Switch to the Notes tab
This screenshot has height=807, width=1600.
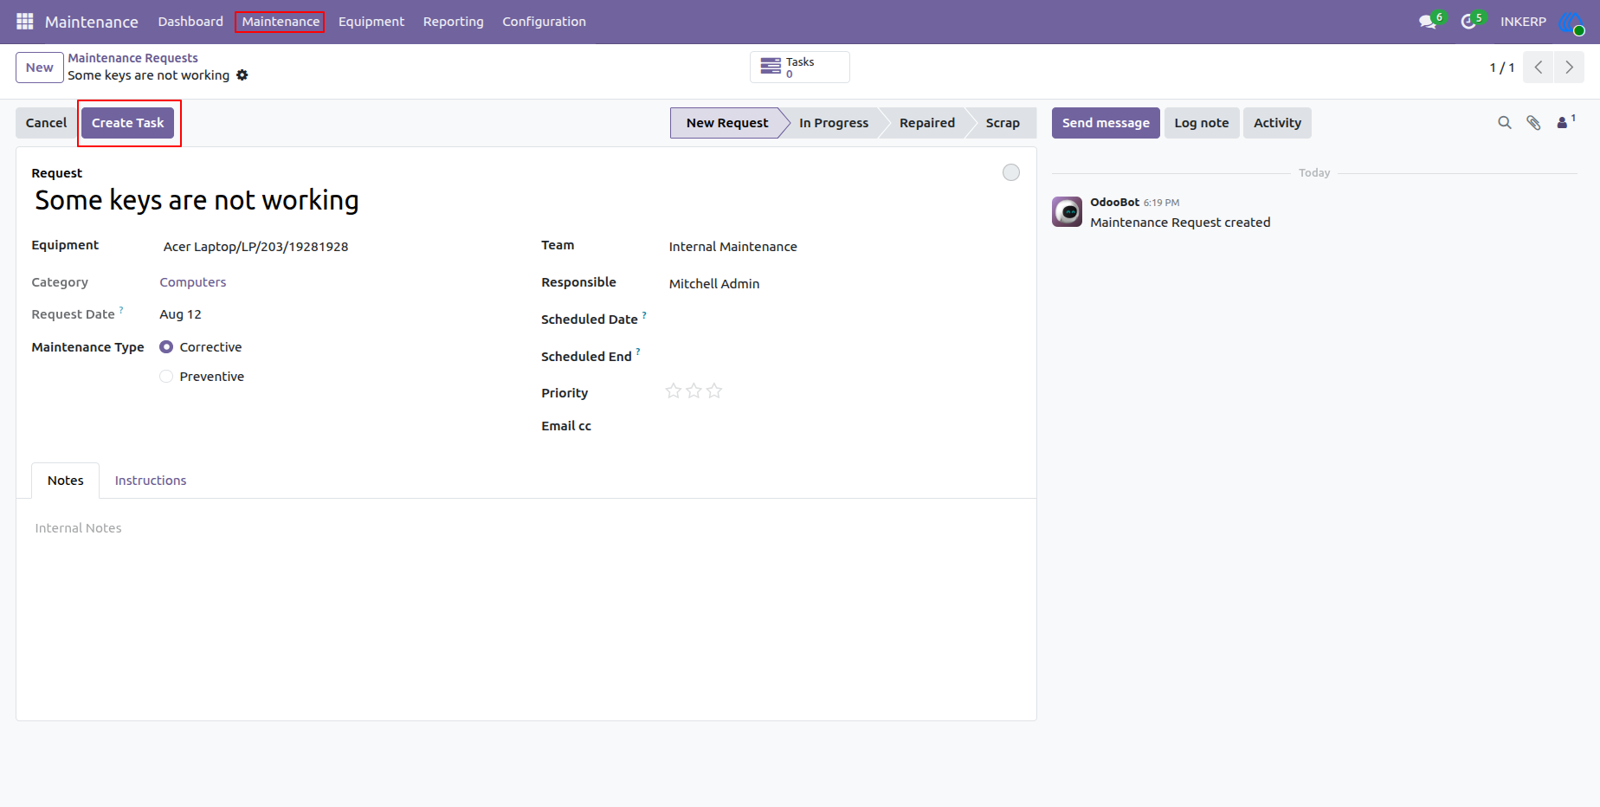point(66,481)
